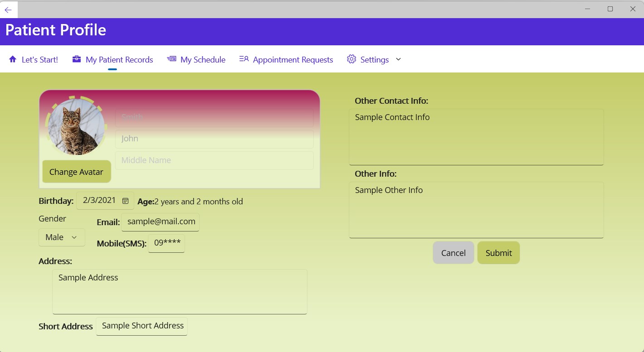Click the list icon next to Appointment Requests
The height and width of the screenshot is (352, 644).
(243, 58)
